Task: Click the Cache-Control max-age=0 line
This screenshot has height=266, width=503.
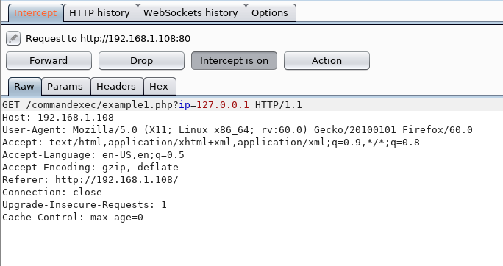Action: pyautogui.click(x=73, y=218)
